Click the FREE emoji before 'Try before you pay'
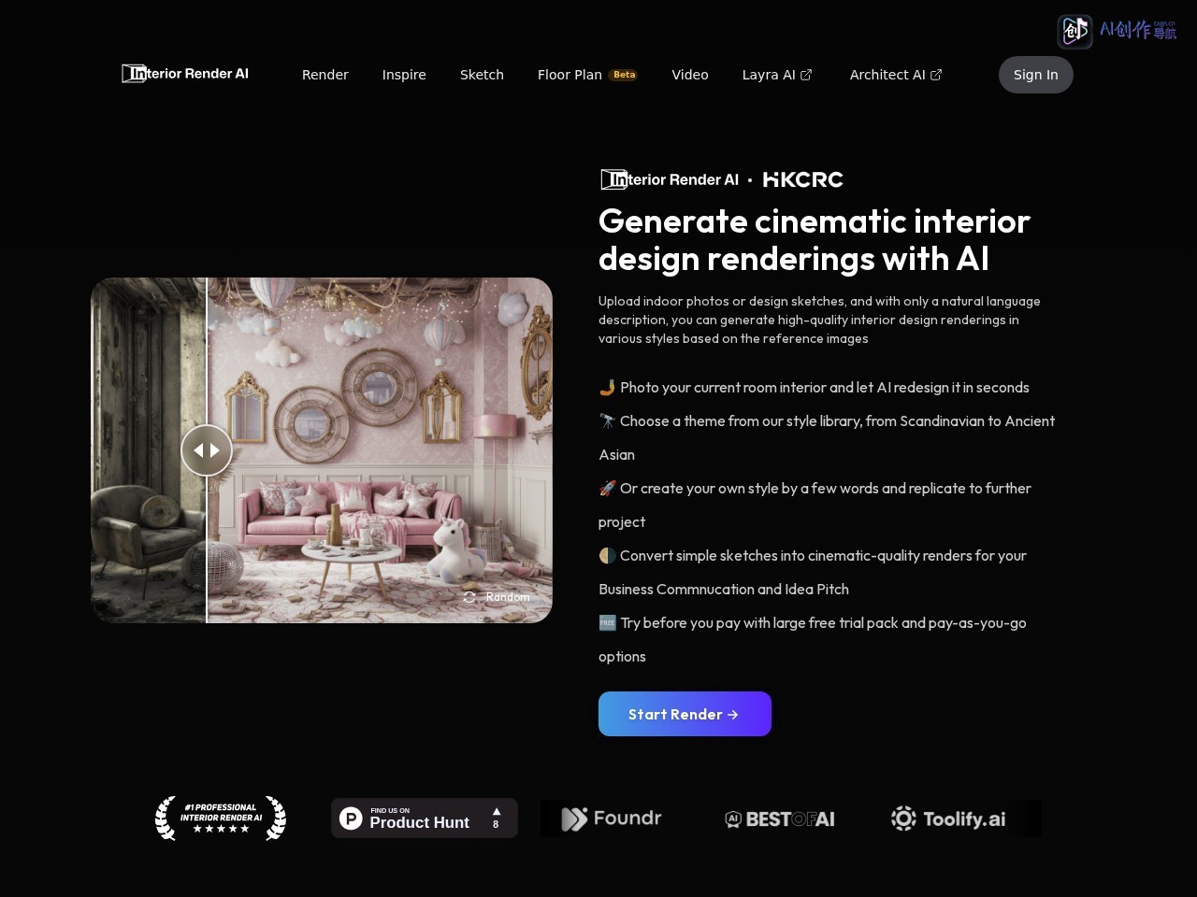This screenshot has height=897, width=1197. (607, 622)
